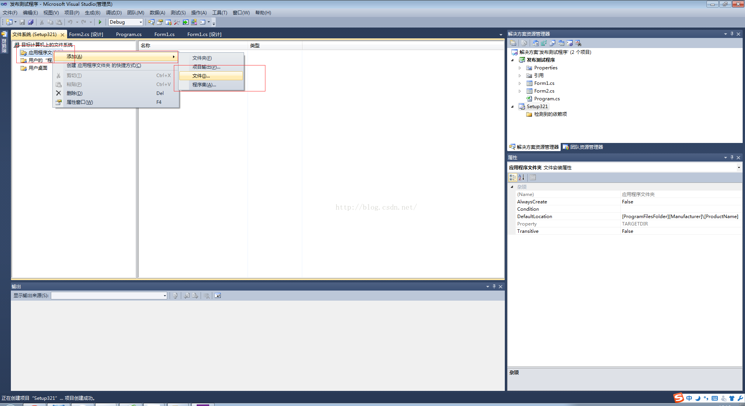Screen dimensions: 745x406
Task: Open Registry Editor icon in Solution Explorer
Action: (544, 43)
